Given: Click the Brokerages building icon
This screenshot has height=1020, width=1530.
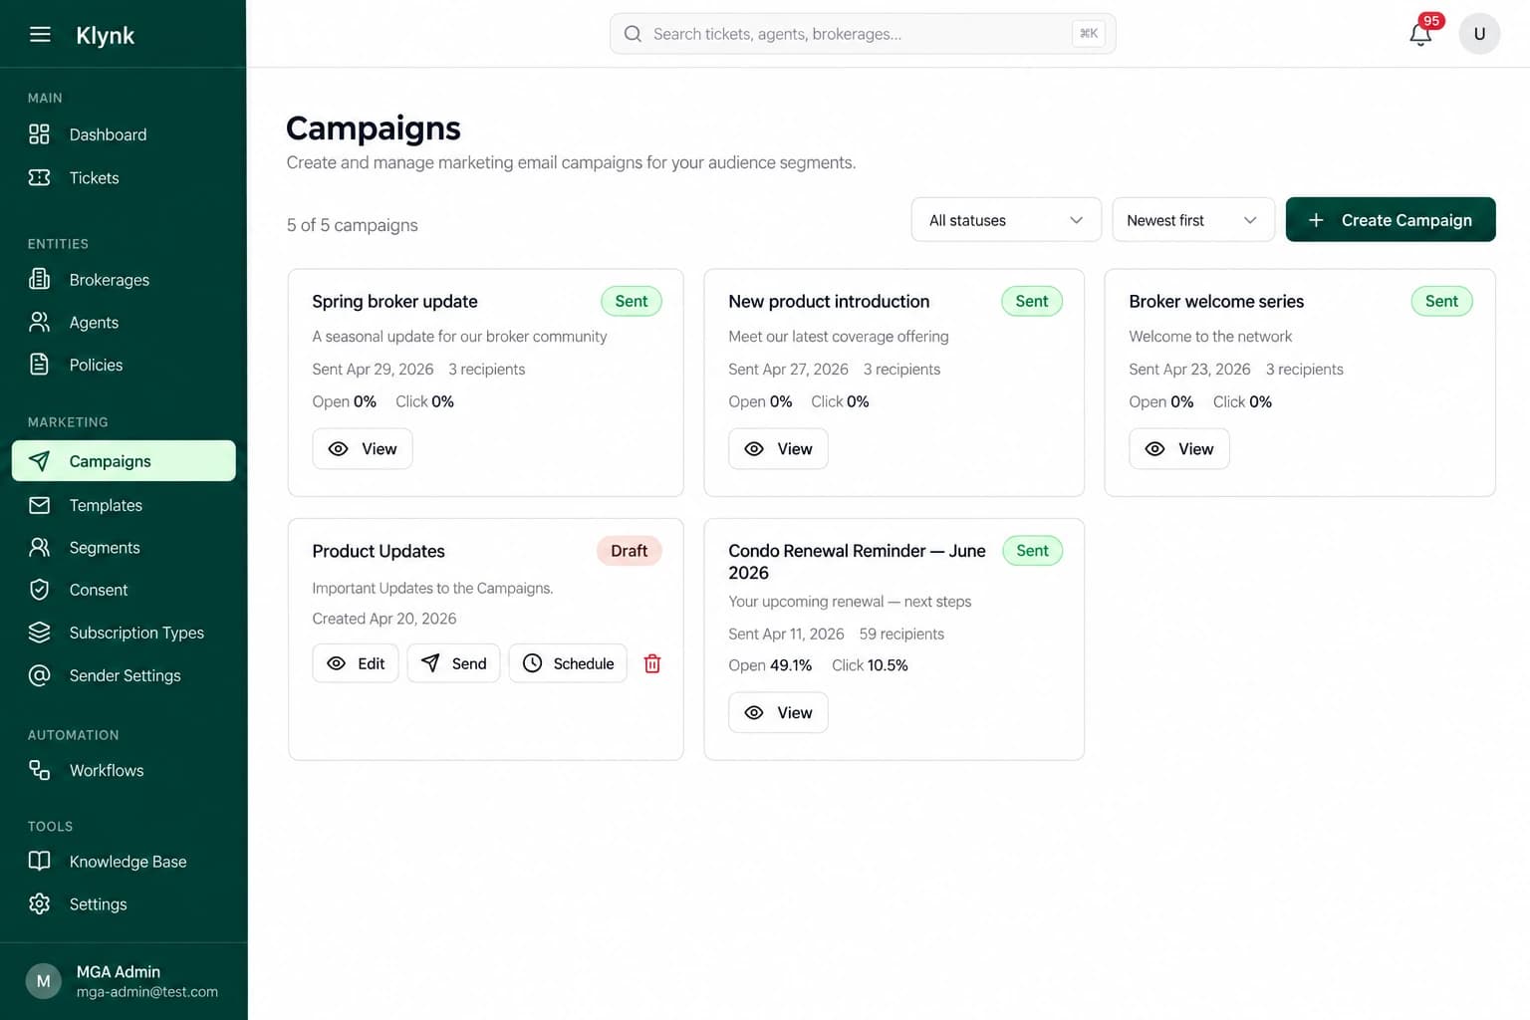Looking at the screenshot, I should pyautogui.click(x=39, y=279).
